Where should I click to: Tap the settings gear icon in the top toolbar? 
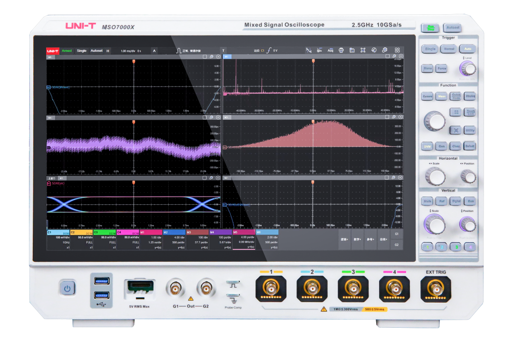click(x=385, y=50)
